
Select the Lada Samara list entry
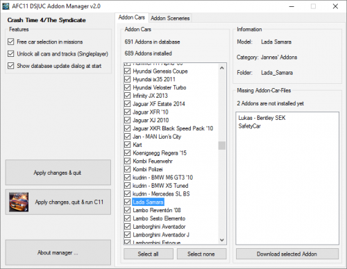pos(148,202)
